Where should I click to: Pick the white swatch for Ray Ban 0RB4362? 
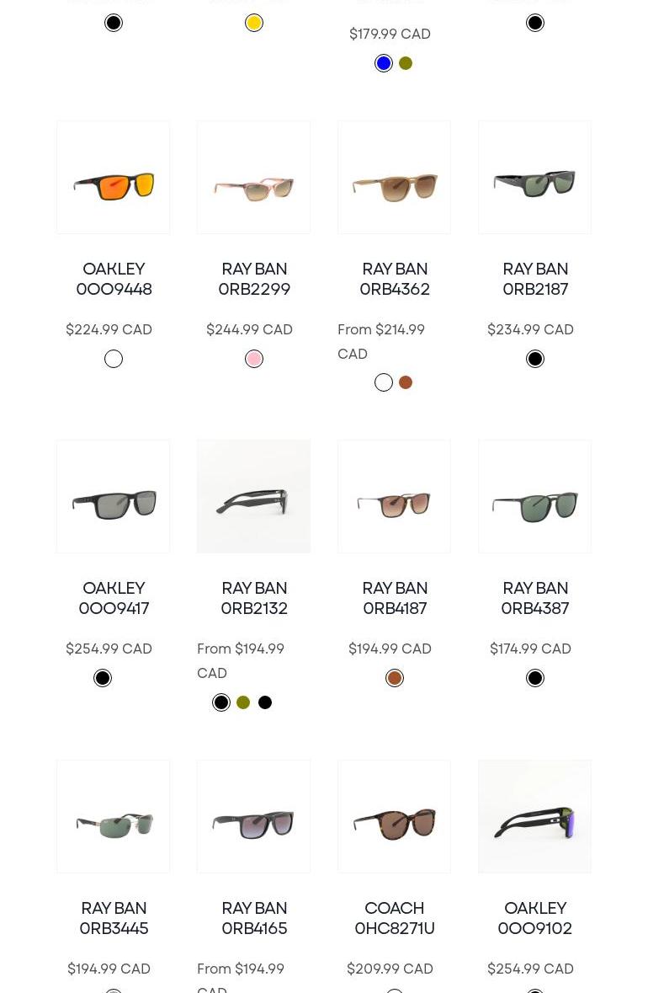tap(384, 382)
